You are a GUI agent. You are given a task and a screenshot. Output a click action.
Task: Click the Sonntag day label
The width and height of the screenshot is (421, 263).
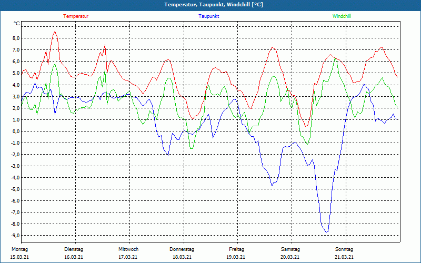(x=344, y=249)
